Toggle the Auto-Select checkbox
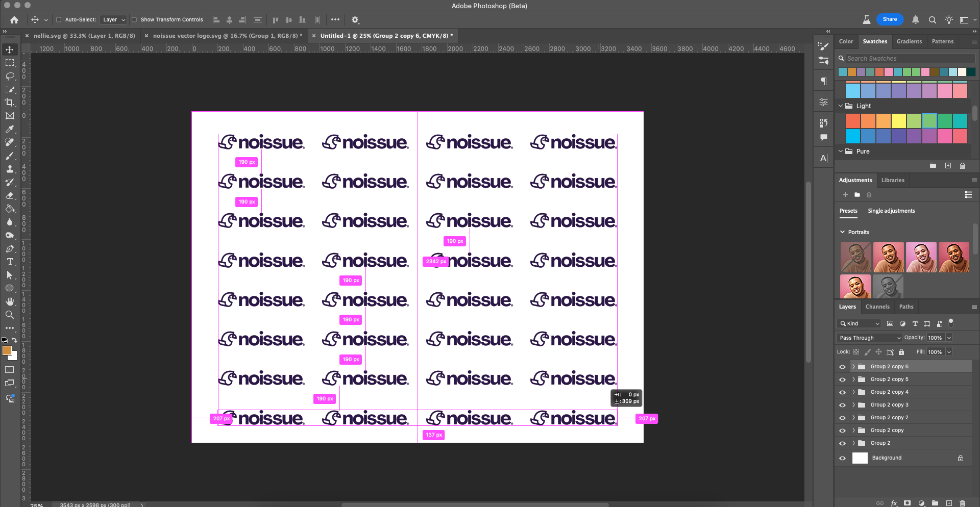The width and height of the screenshot is (980, 507). pos(59,20)
